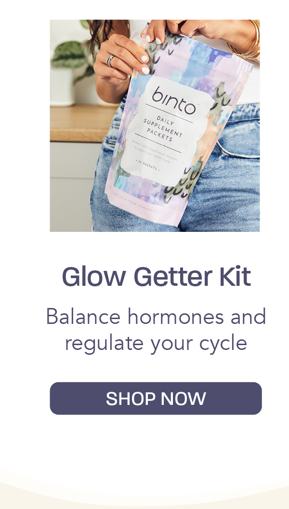Select the binto supplement pouch photo
Screen dimensions: 289x509
click(155, 126)
